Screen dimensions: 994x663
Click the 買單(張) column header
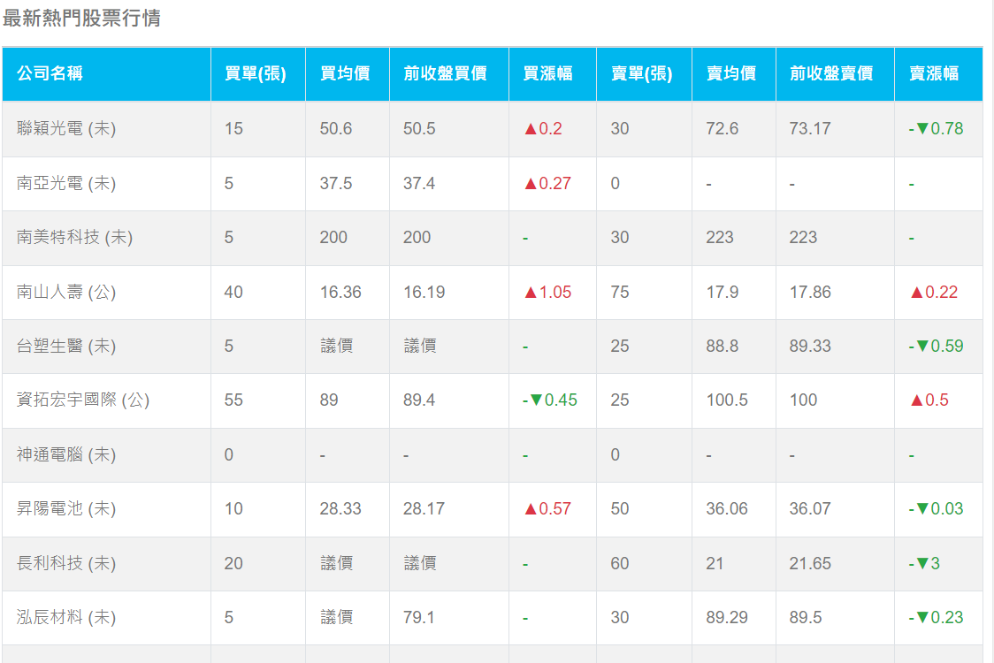(x=258, y=73)
